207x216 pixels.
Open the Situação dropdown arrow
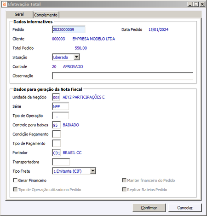coord(76,57)
